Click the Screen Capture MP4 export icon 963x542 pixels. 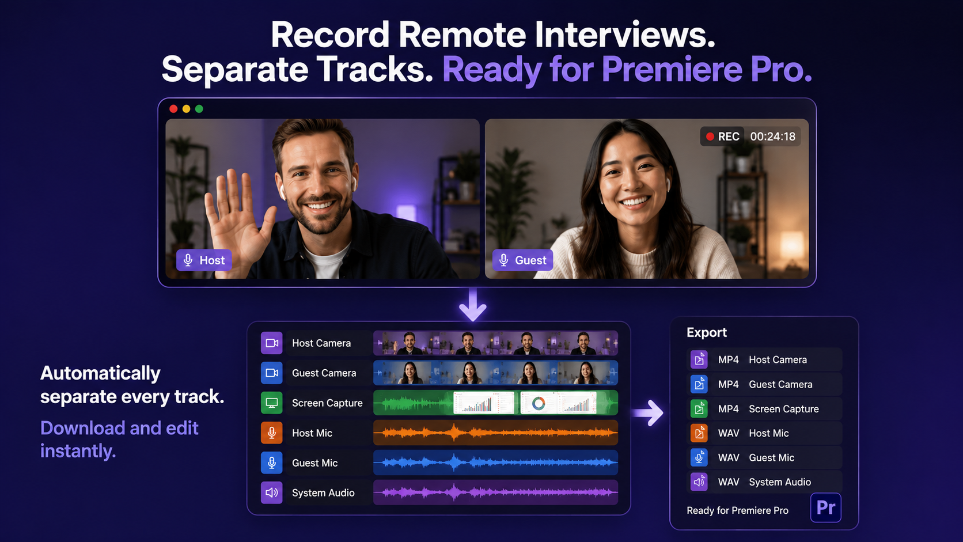(699, 408)
